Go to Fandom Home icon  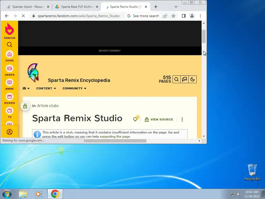click(10, 54)
